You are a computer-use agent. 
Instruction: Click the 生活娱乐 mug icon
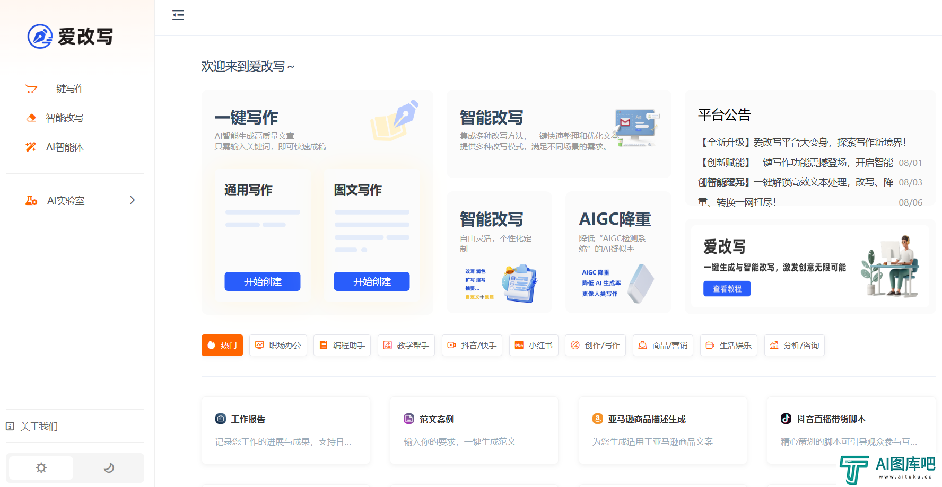click(710, 345)
